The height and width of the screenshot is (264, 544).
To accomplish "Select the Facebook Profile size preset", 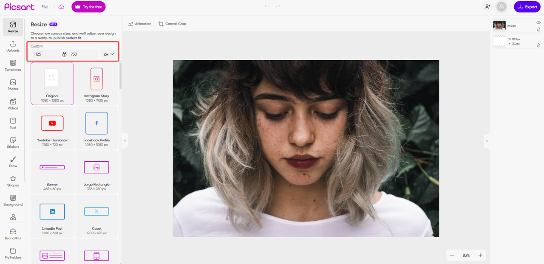I will pyautogui.click(x=96, y=128).
